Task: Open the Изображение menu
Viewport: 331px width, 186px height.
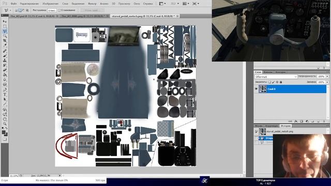Action: point(51,4)
